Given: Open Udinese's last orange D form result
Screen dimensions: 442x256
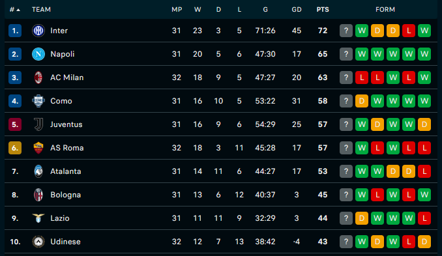Looking at the screenshot, I should coord(424,242).
